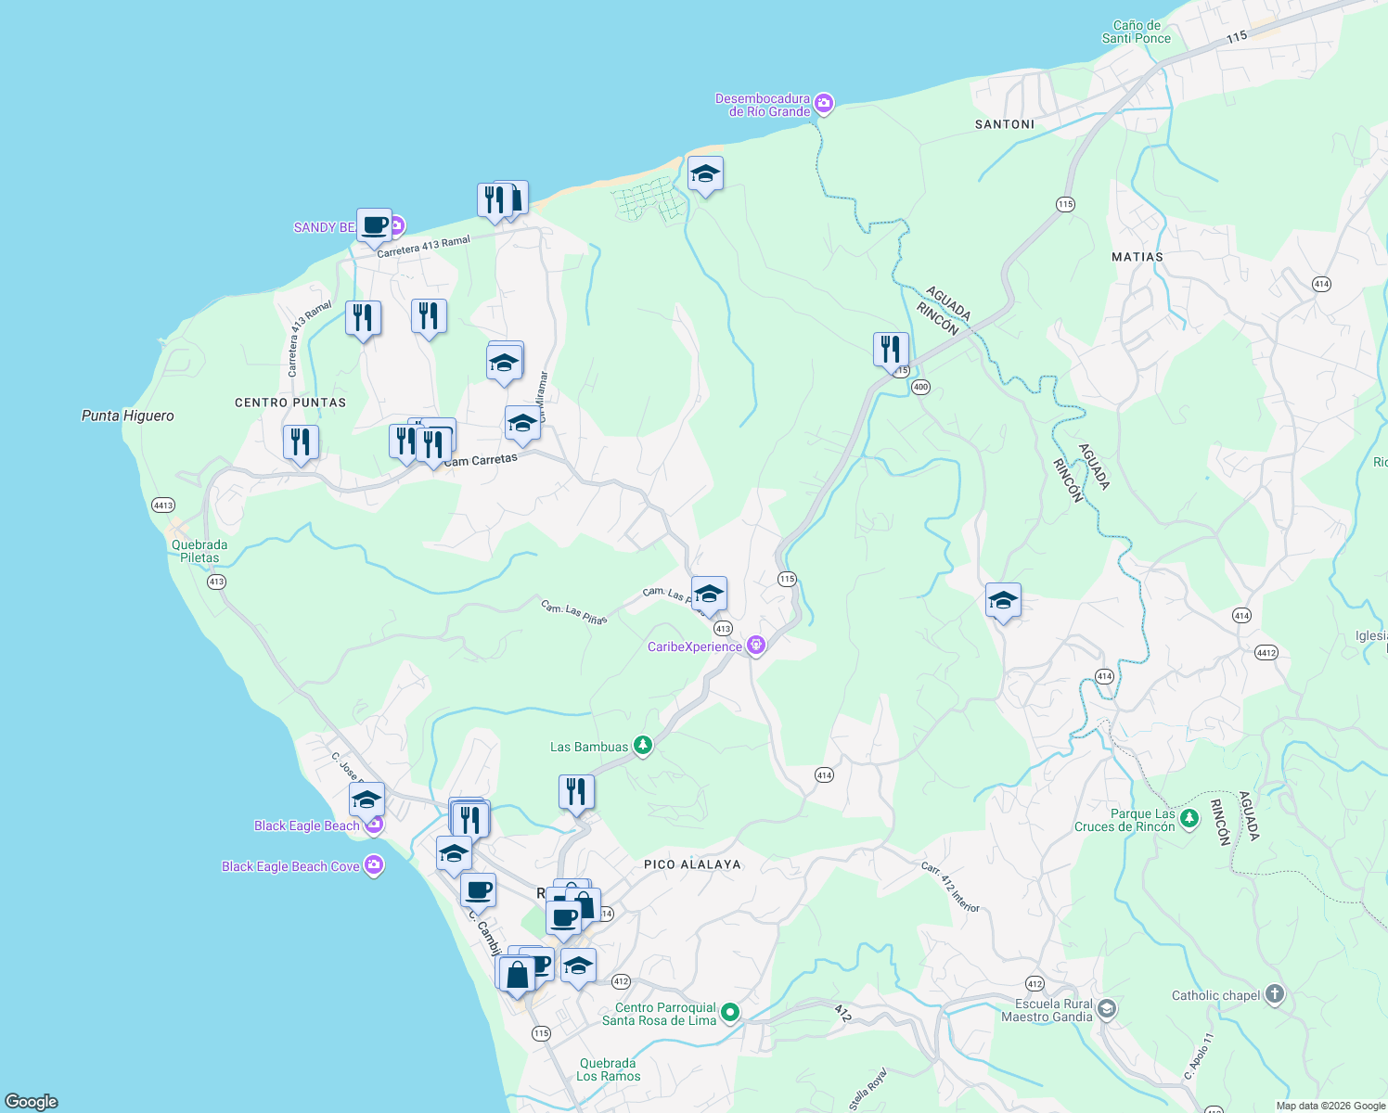Click the SANDY BEACH coffee marker

click(x=376, y=224)
